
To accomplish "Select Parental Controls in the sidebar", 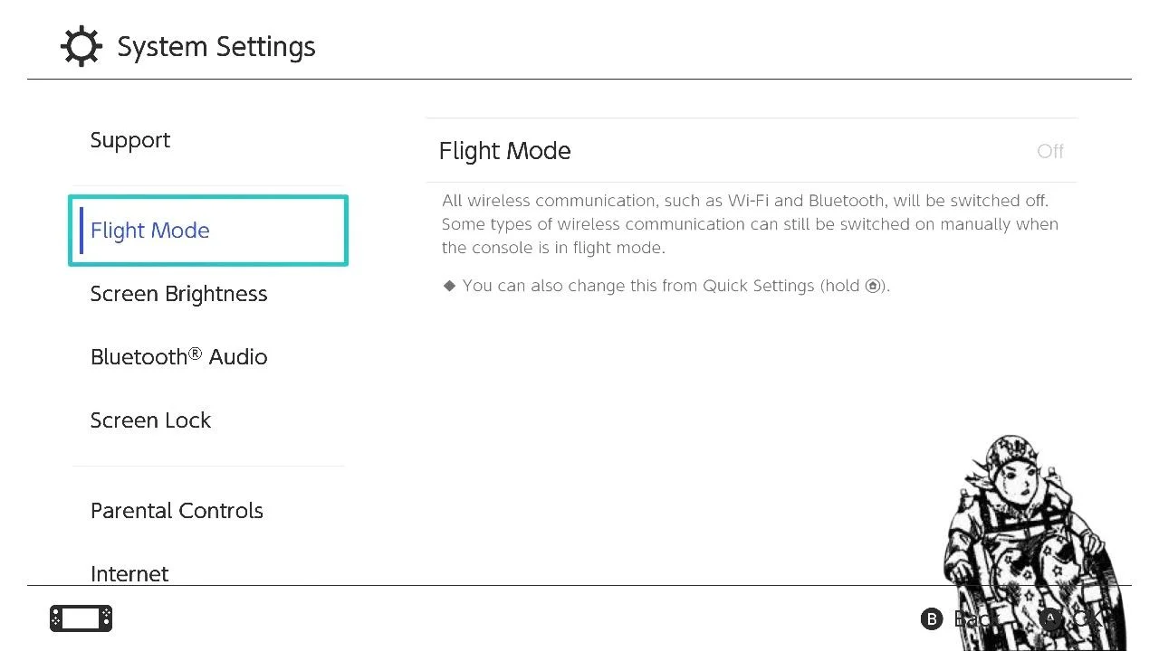I will [177, 511].
